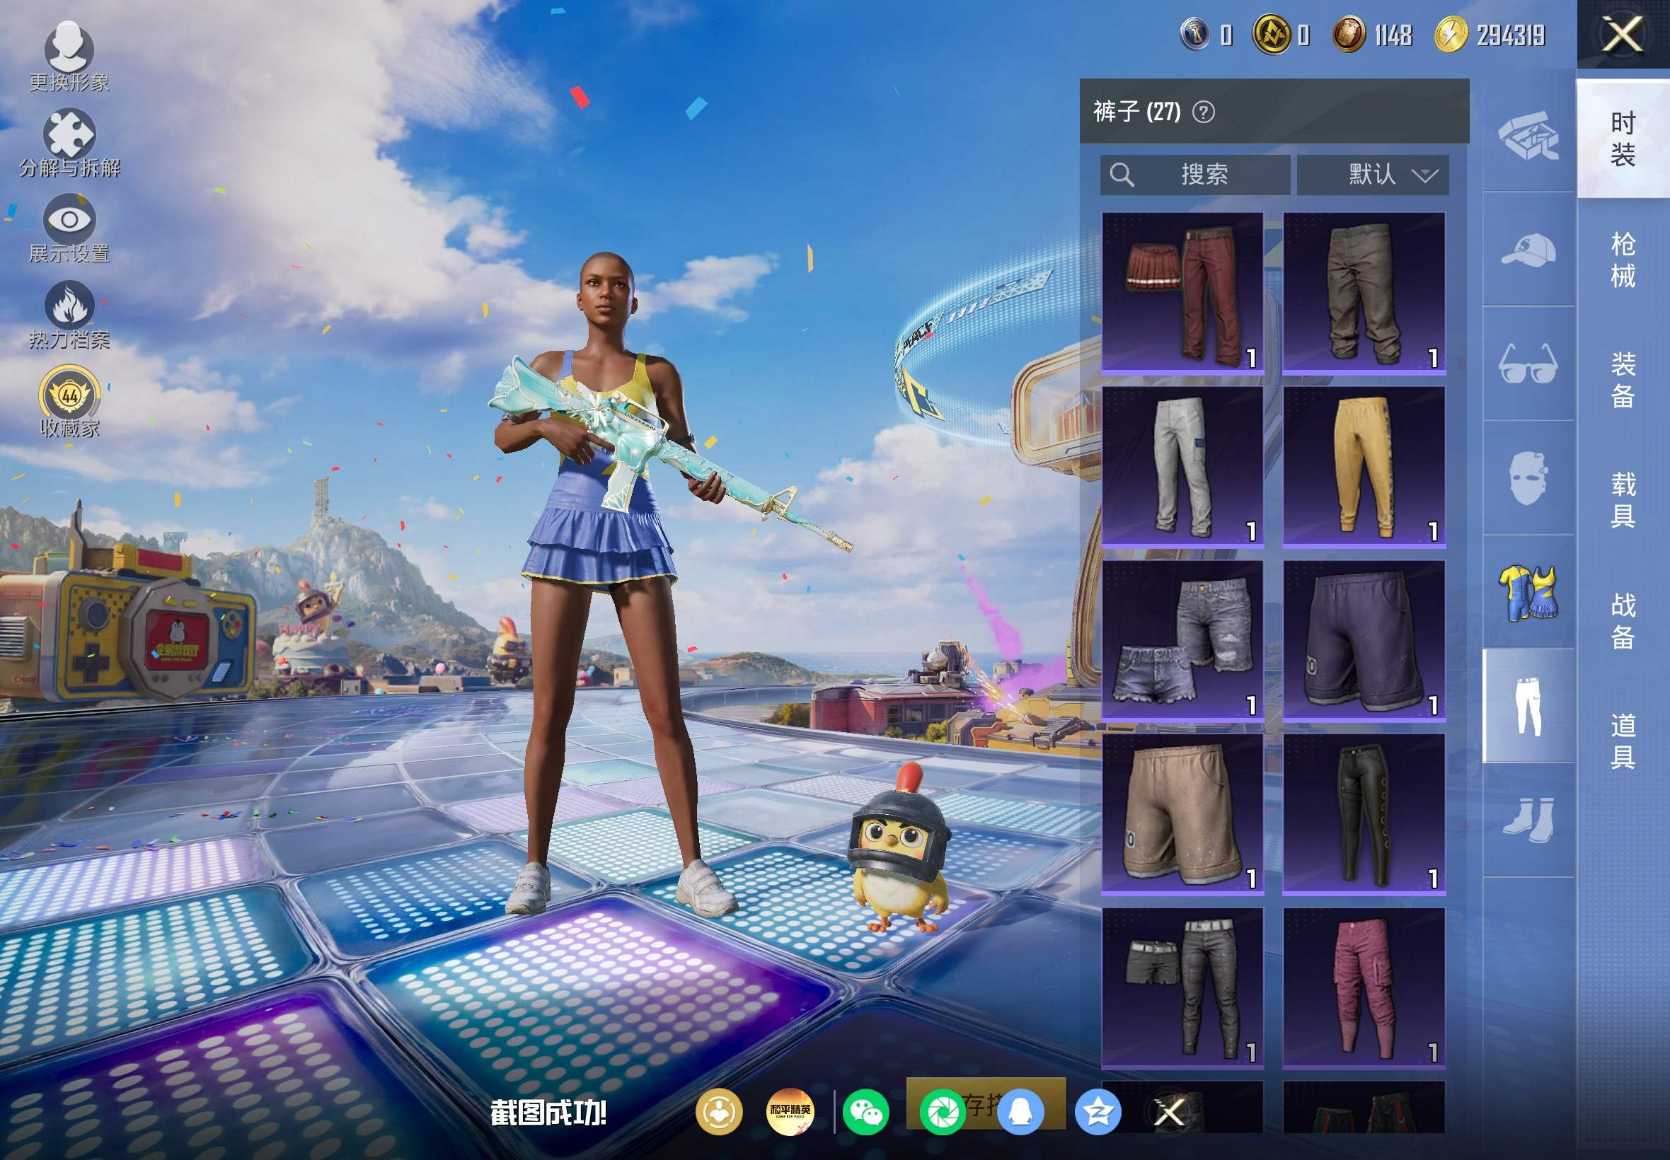The image size is (1670, 1160).
Task: Switch to the 枪械 tab
Action: click(x=1623, y=260)
